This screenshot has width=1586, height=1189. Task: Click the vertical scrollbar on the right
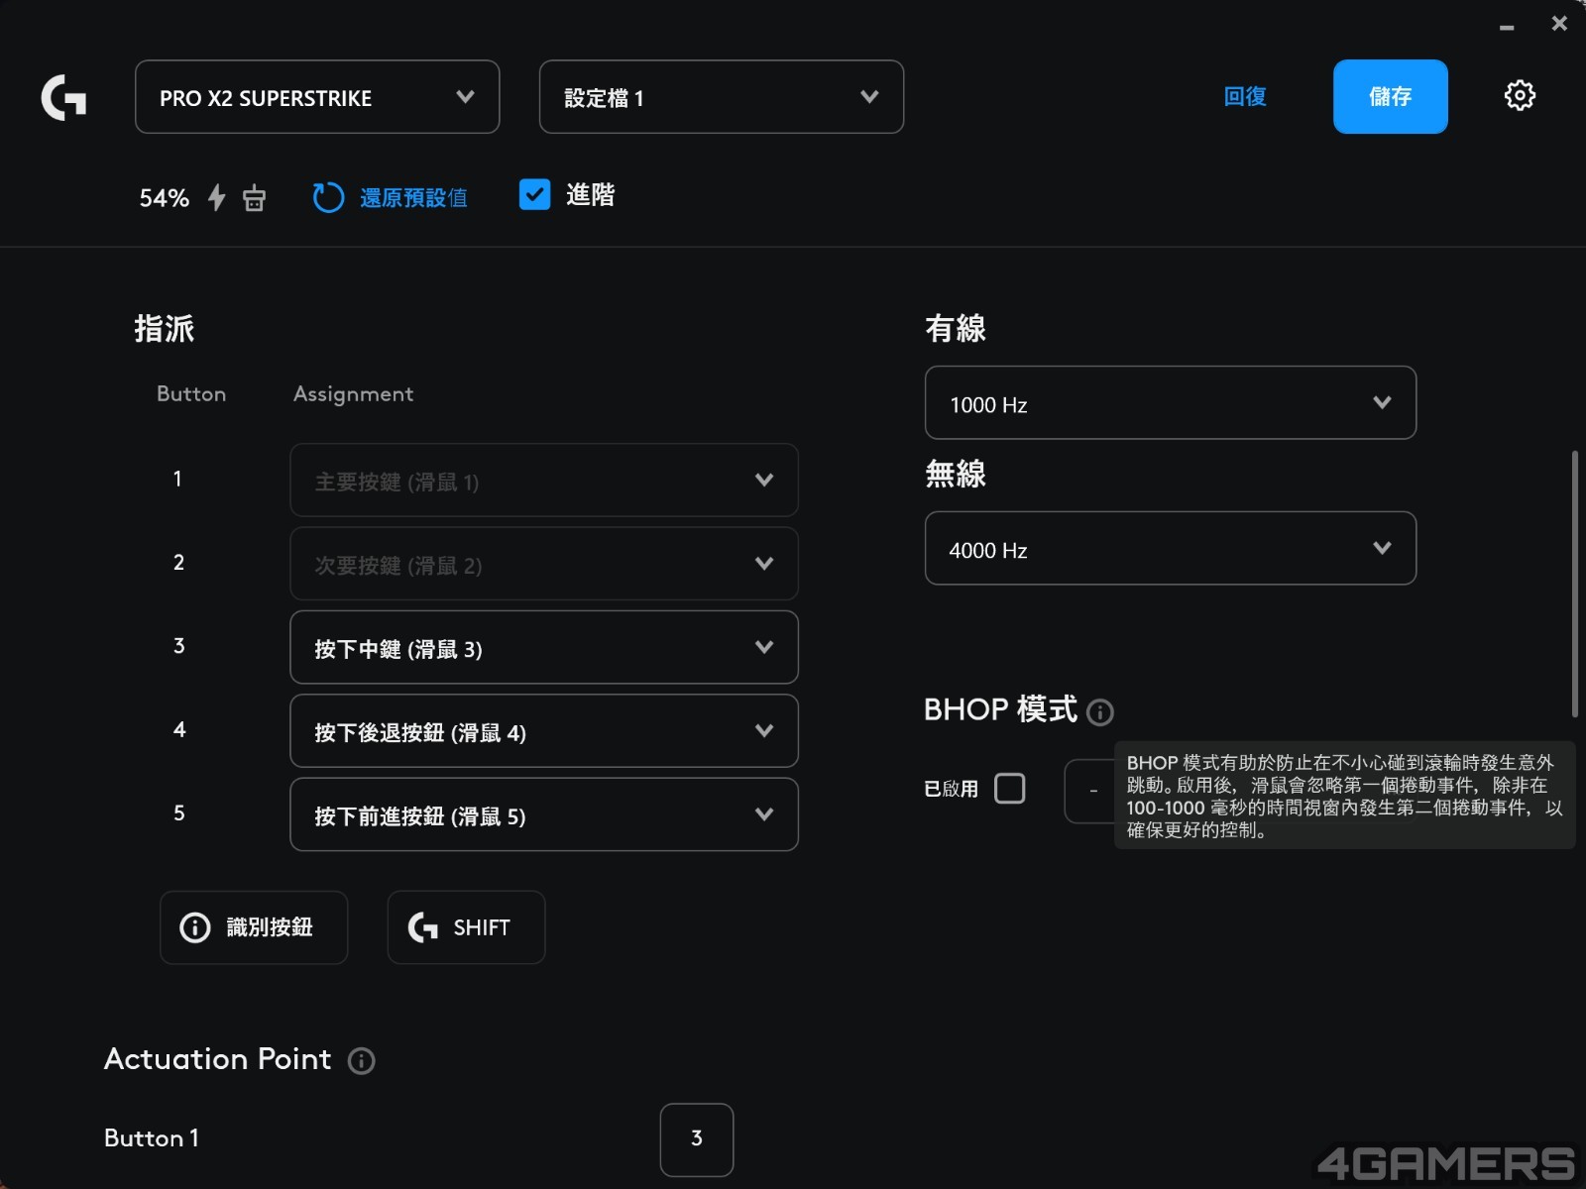[1574, 585]
